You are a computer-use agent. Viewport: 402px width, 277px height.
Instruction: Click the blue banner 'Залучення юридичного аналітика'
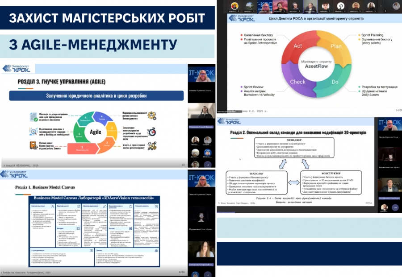coord(96,95)
